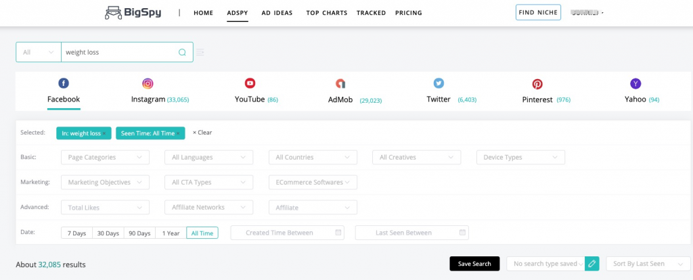
Task: Select the All Time date range
Action: click(202, 233)
